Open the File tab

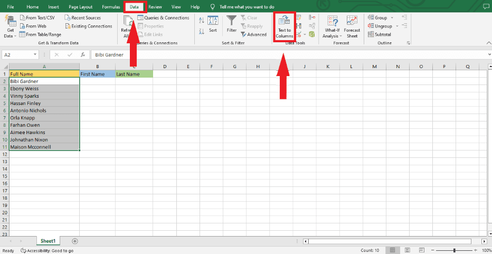(11, 6)
